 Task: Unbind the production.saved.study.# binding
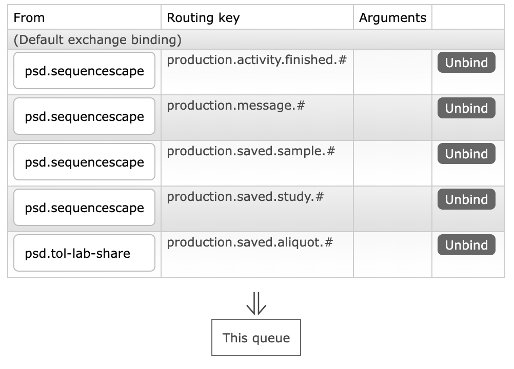(466, 199)
